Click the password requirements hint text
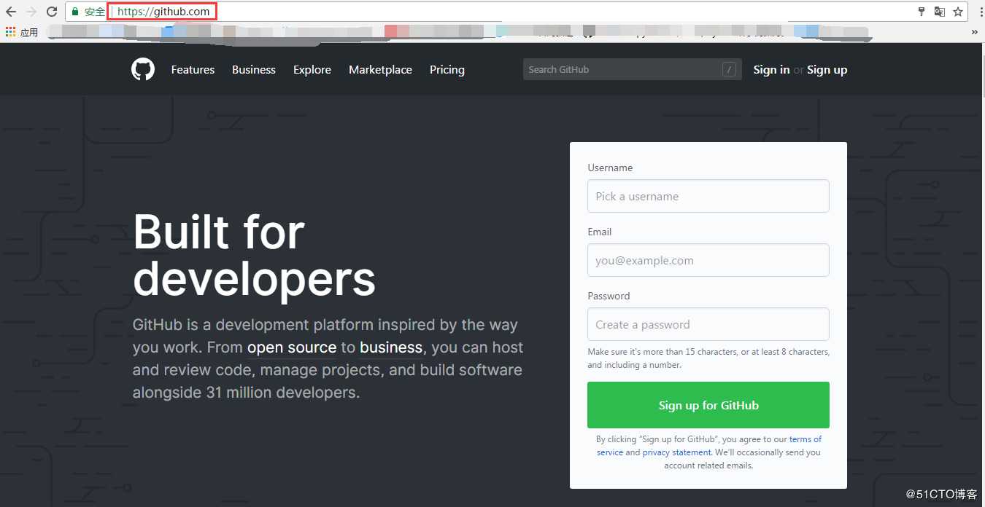985x507 pixels. pyautogui.click(x=708, y=358)
